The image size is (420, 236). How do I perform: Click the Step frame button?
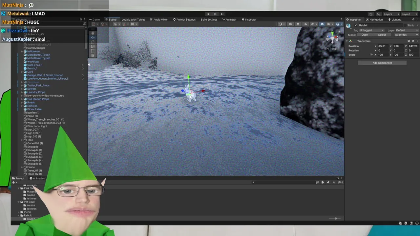(222, 14)
